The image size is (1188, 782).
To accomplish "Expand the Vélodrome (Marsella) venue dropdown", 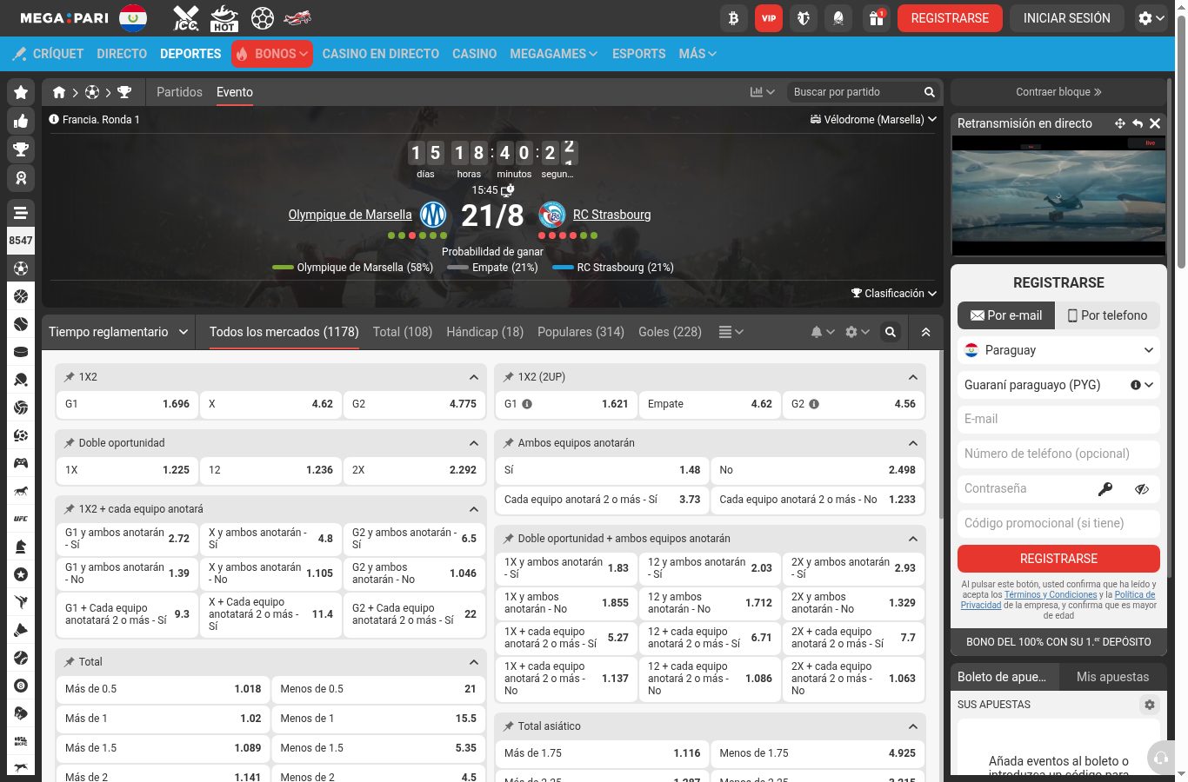I will pos(873,120).
